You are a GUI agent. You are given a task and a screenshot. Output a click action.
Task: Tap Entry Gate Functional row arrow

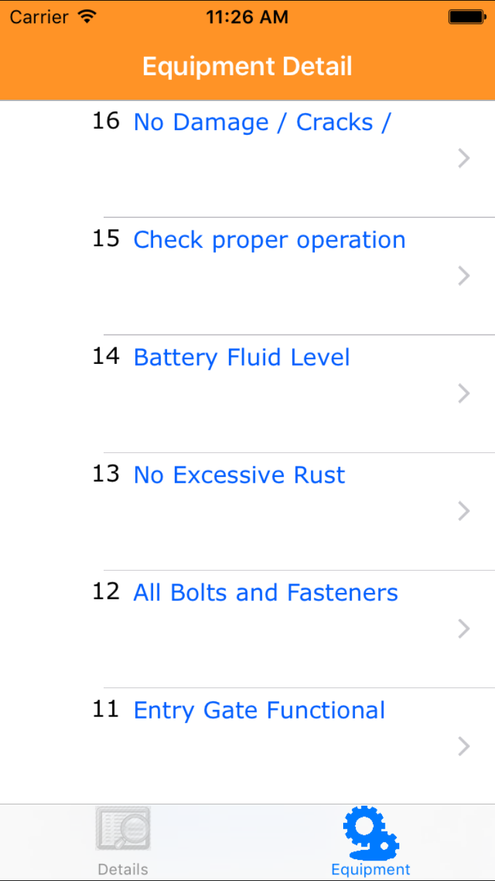[464, 746]
